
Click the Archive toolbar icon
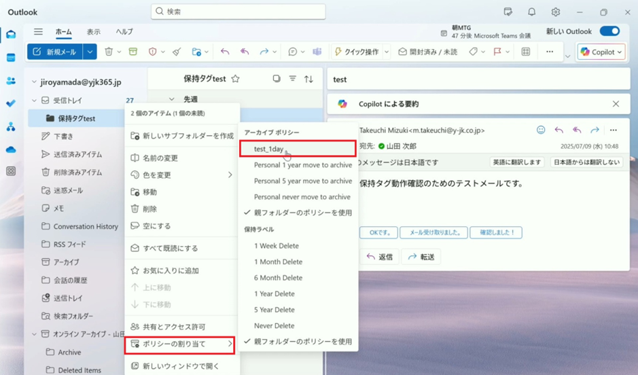click(133, 52)
